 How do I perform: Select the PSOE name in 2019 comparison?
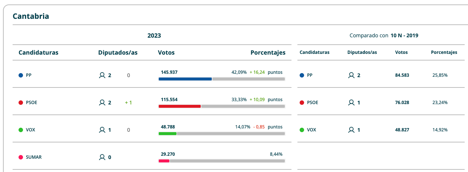pyautogui.click(x=313, y=103)
